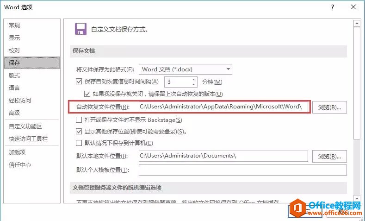Increase the auto-recover minutes spinner
The image size is (365, 221).
[194, 80]
